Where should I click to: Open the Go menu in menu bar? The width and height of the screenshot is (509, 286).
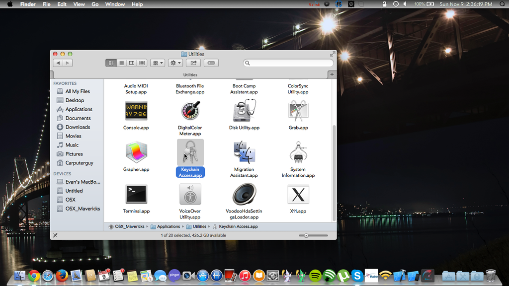95,4
